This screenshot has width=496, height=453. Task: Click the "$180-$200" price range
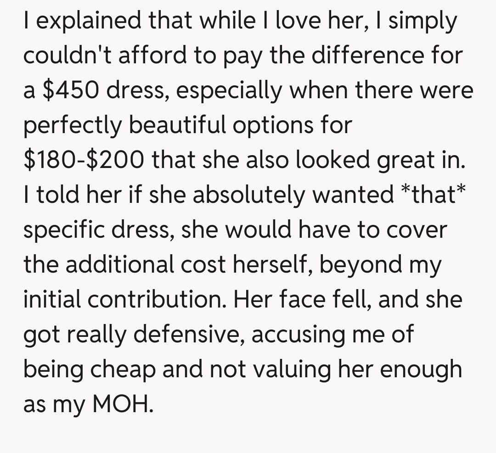(x=83, y=160)
